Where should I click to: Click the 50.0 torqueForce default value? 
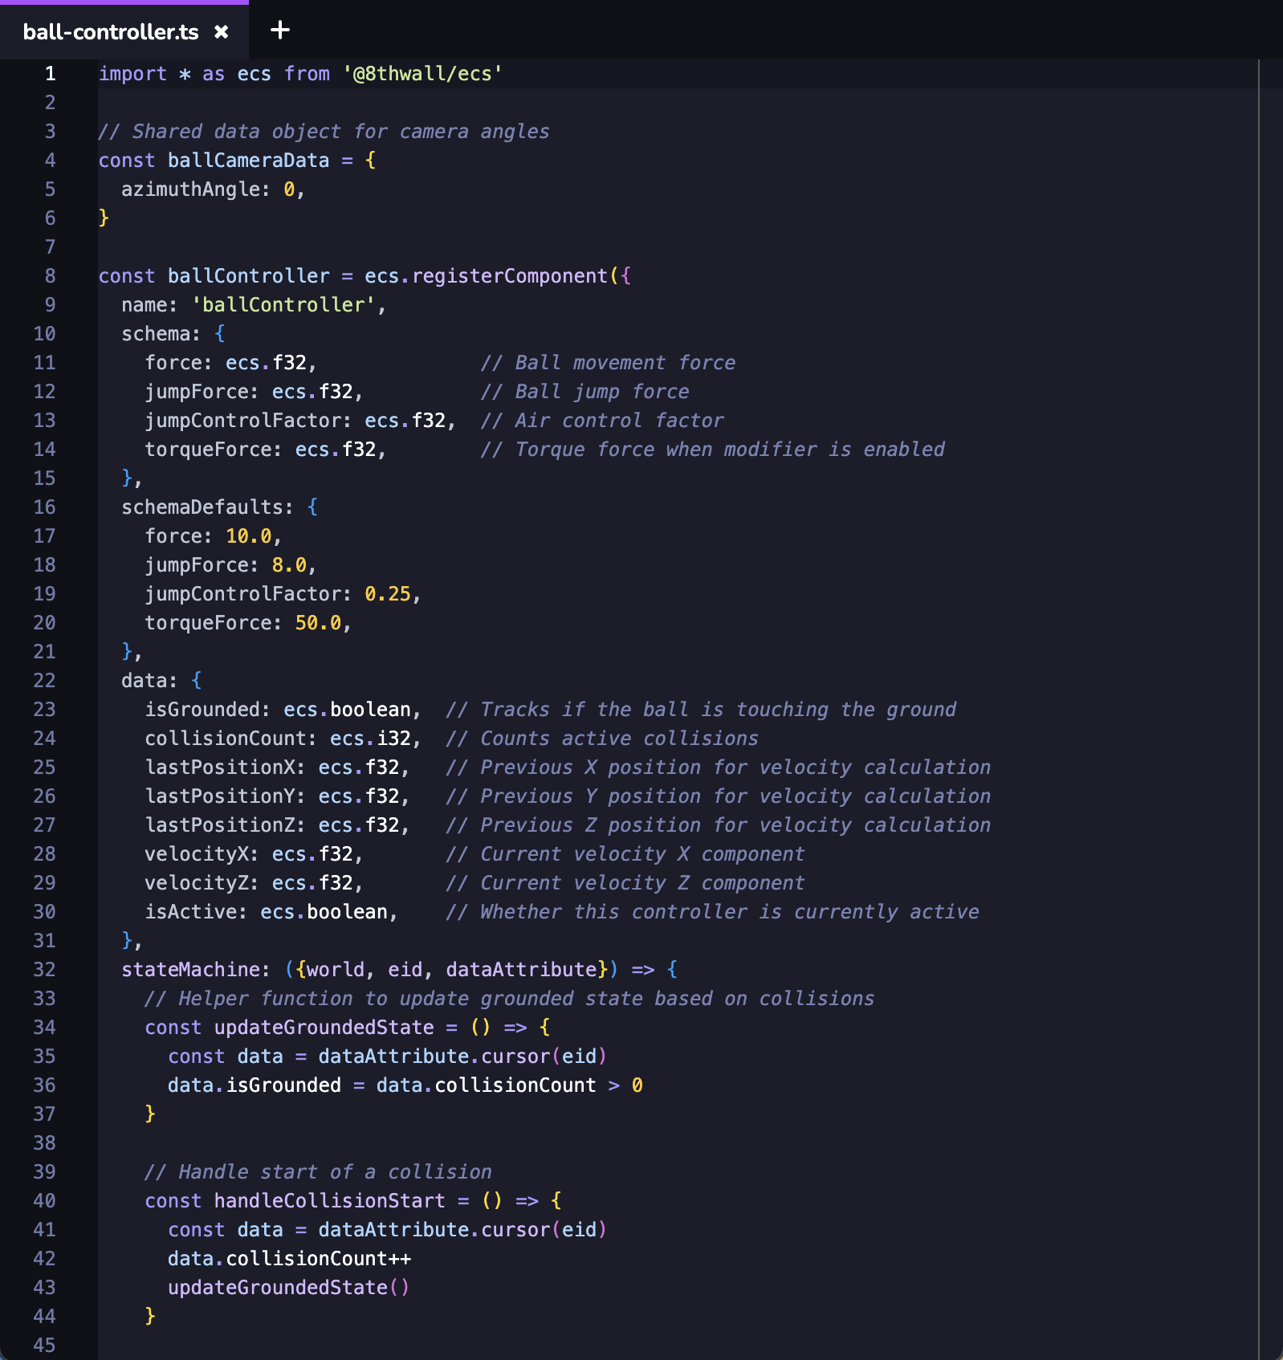pos(318,623)
